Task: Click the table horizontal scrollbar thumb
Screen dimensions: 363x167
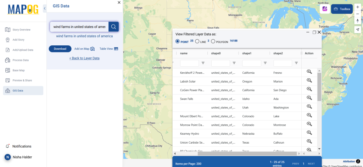Action: click(247, 154)
